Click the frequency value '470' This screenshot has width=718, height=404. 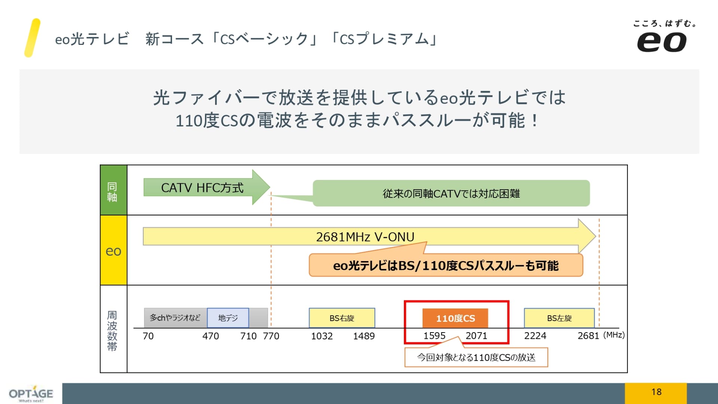211,336
